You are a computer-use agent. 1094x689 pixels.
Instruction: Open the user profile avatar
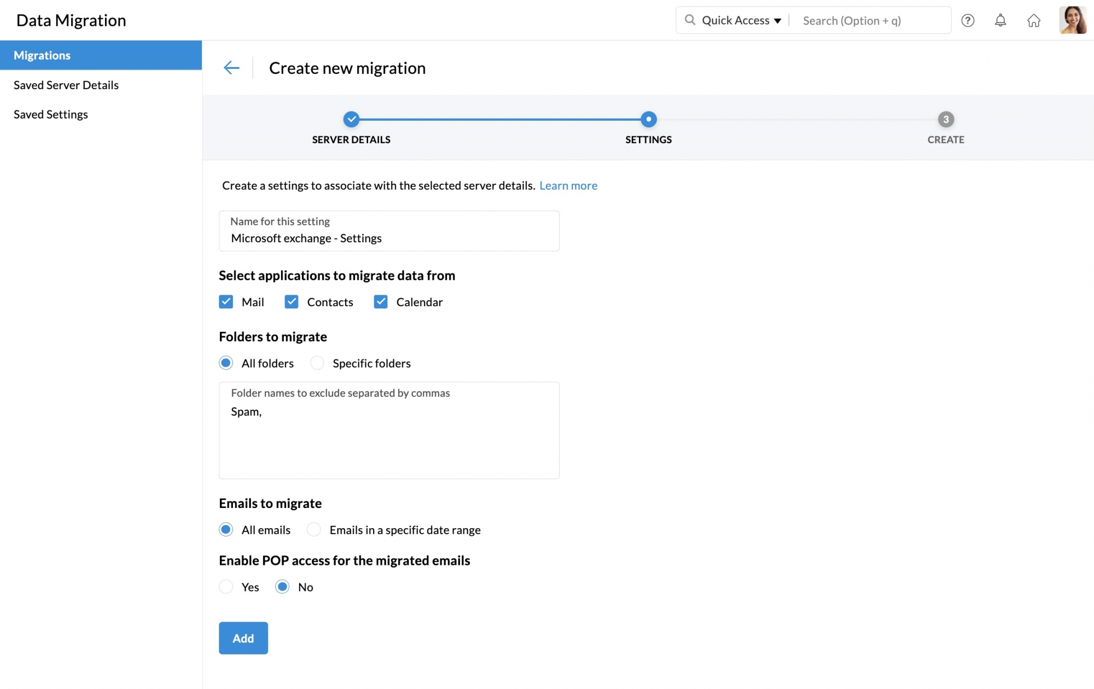(x=1072, y=20)
